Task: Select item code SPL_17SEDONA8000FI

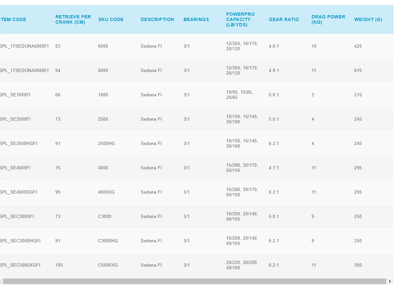Action: [24, 70]
